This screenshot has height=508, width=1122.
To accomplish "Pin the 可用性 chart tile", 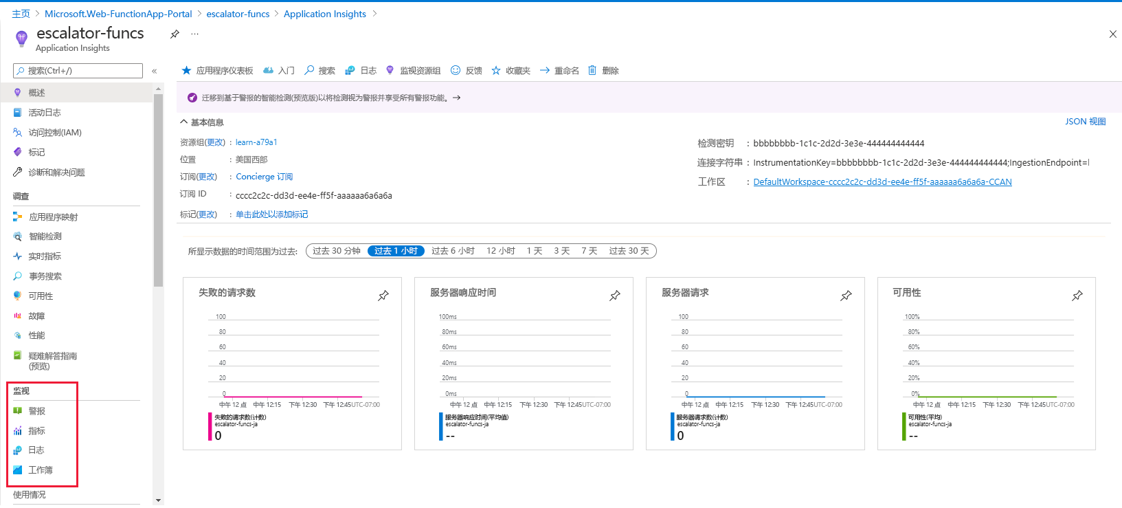I will (x=1077, y=296).
